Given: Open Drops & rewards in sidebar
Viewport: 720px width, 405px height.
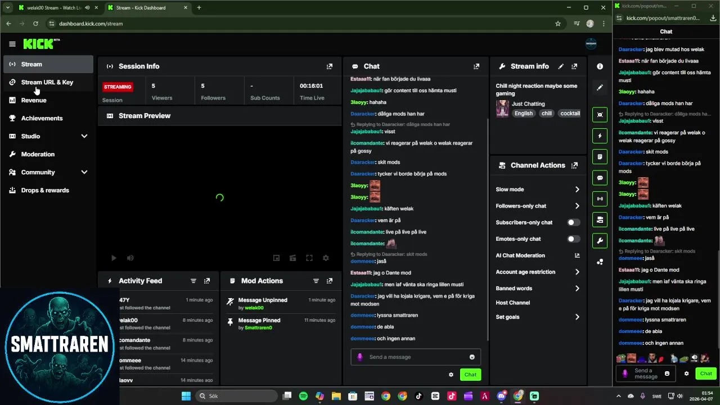Looking at the screenshot, I should click(48, 190).
